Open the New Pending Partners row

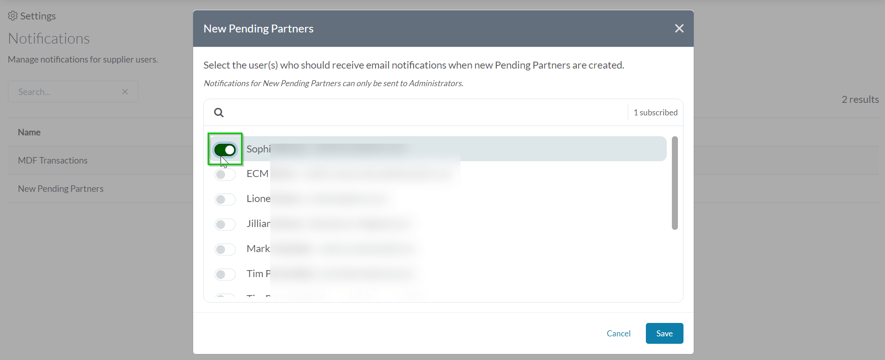pos(60,189)
